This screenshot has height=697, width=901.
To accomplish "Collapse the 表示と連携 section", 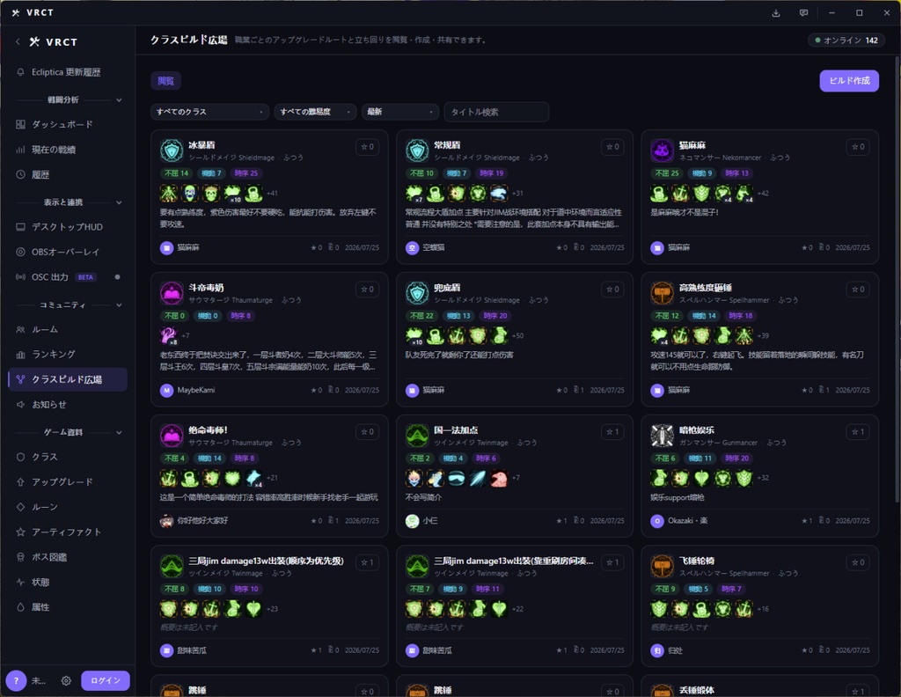I will click(x=119, y=202).
